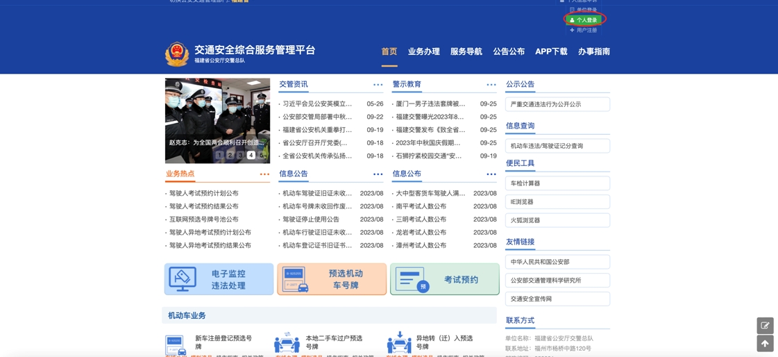
Task: Click the 本地二手车过户预选号牌 car icon
Action: point(287,343)
